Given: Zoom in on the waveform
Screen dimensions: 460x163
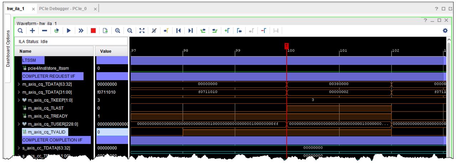Looking at the screenshot, I should 118,31.
